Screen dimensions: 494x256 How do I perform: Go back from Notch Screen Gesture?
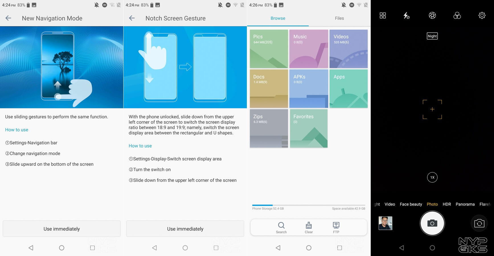point(132,18)
